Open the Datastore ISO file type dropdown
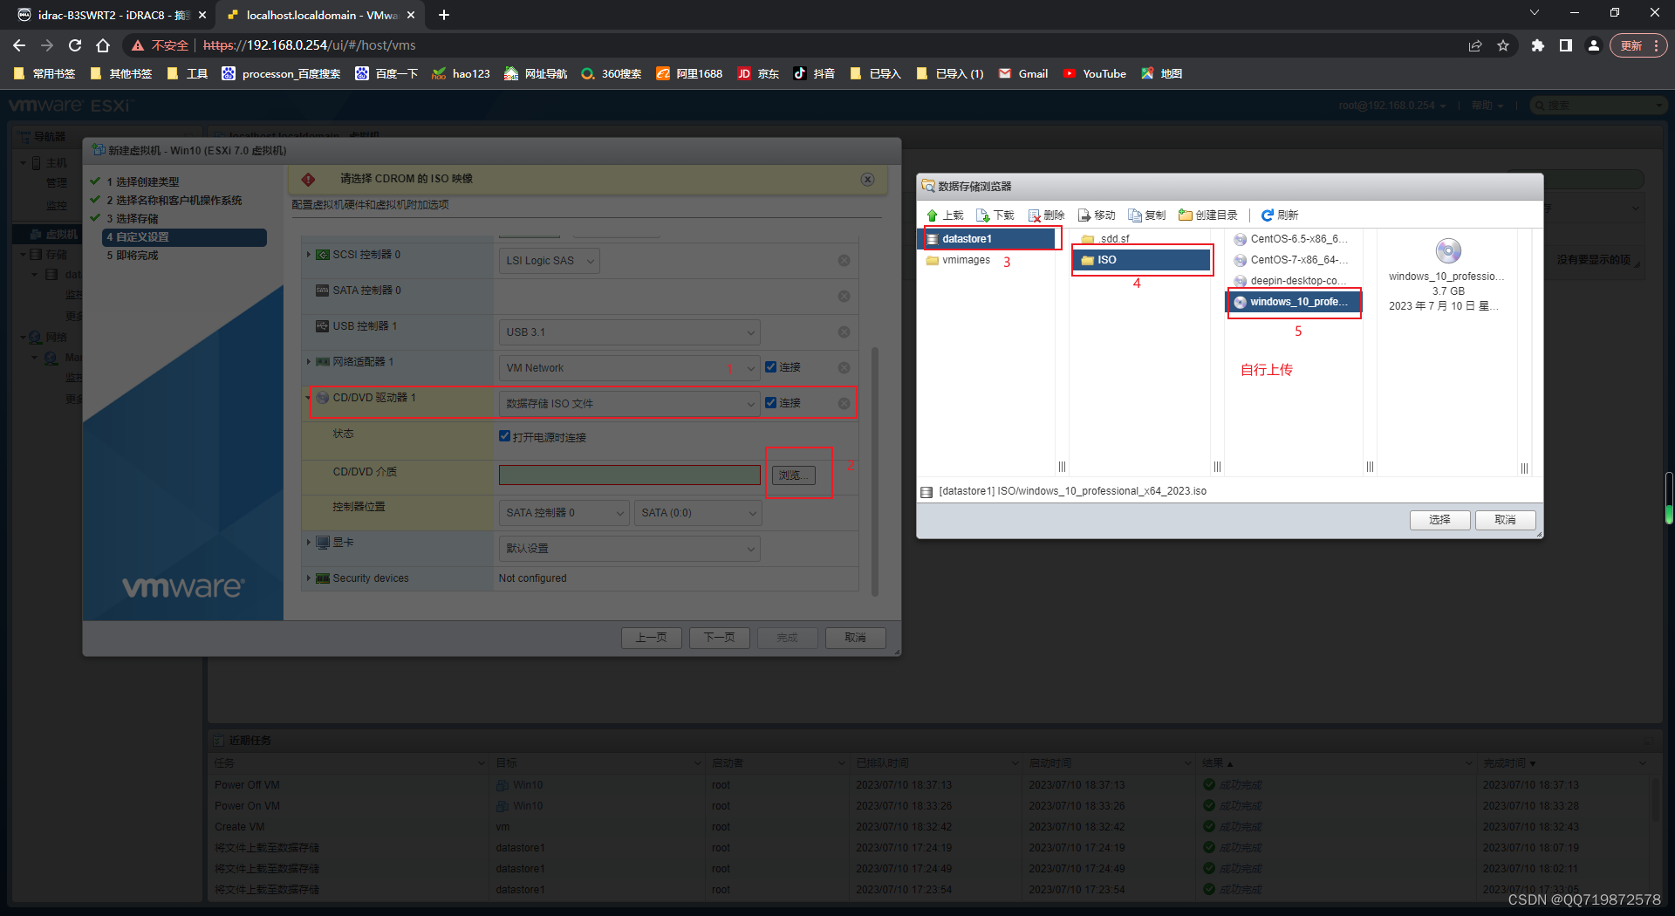This screenshot has height=916, width=1675. pyautogui.click(x=629, y=404)
